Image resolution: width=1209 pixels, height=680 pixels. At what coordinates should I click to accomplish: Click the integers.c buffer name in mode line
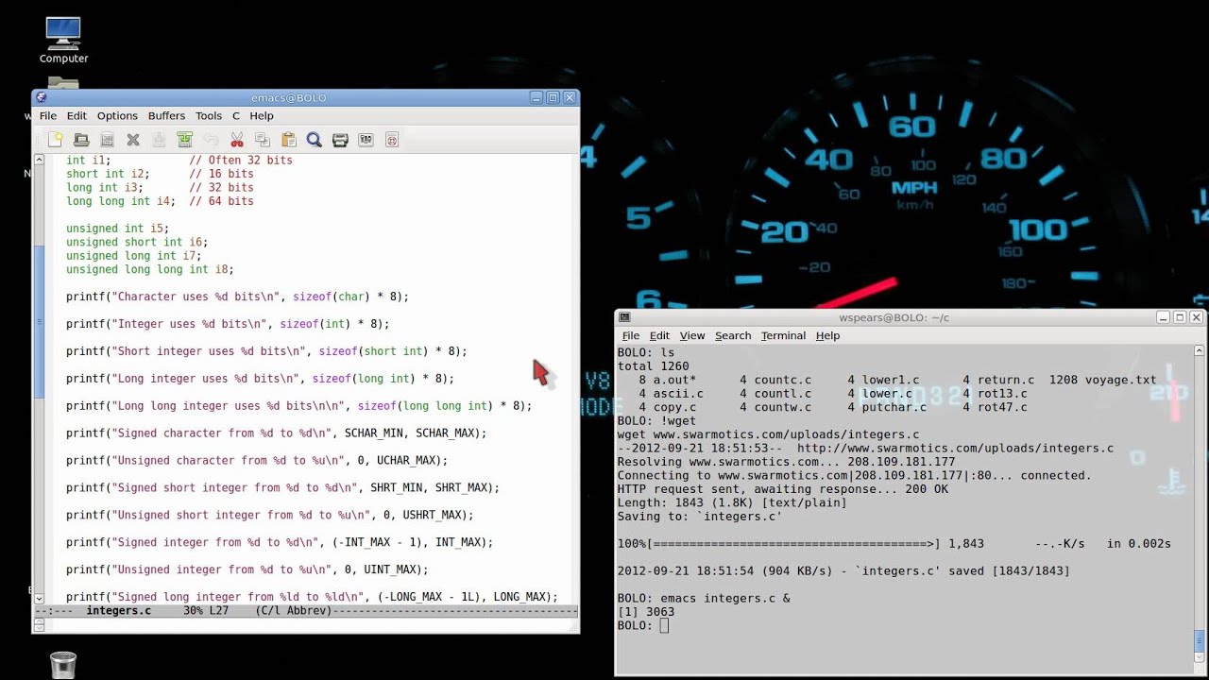(119, 611)
